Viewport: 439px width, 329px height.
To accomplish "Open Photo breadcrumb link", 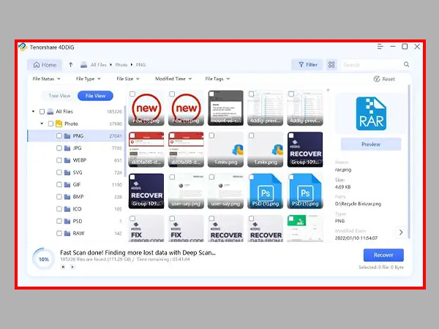I will tap(121, 65).
